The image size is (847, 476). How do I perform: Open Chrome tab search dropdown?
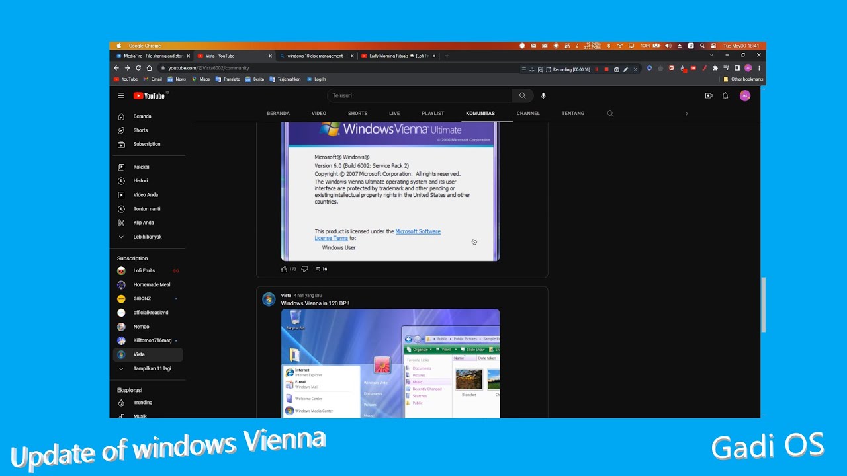tap(711, 56)
